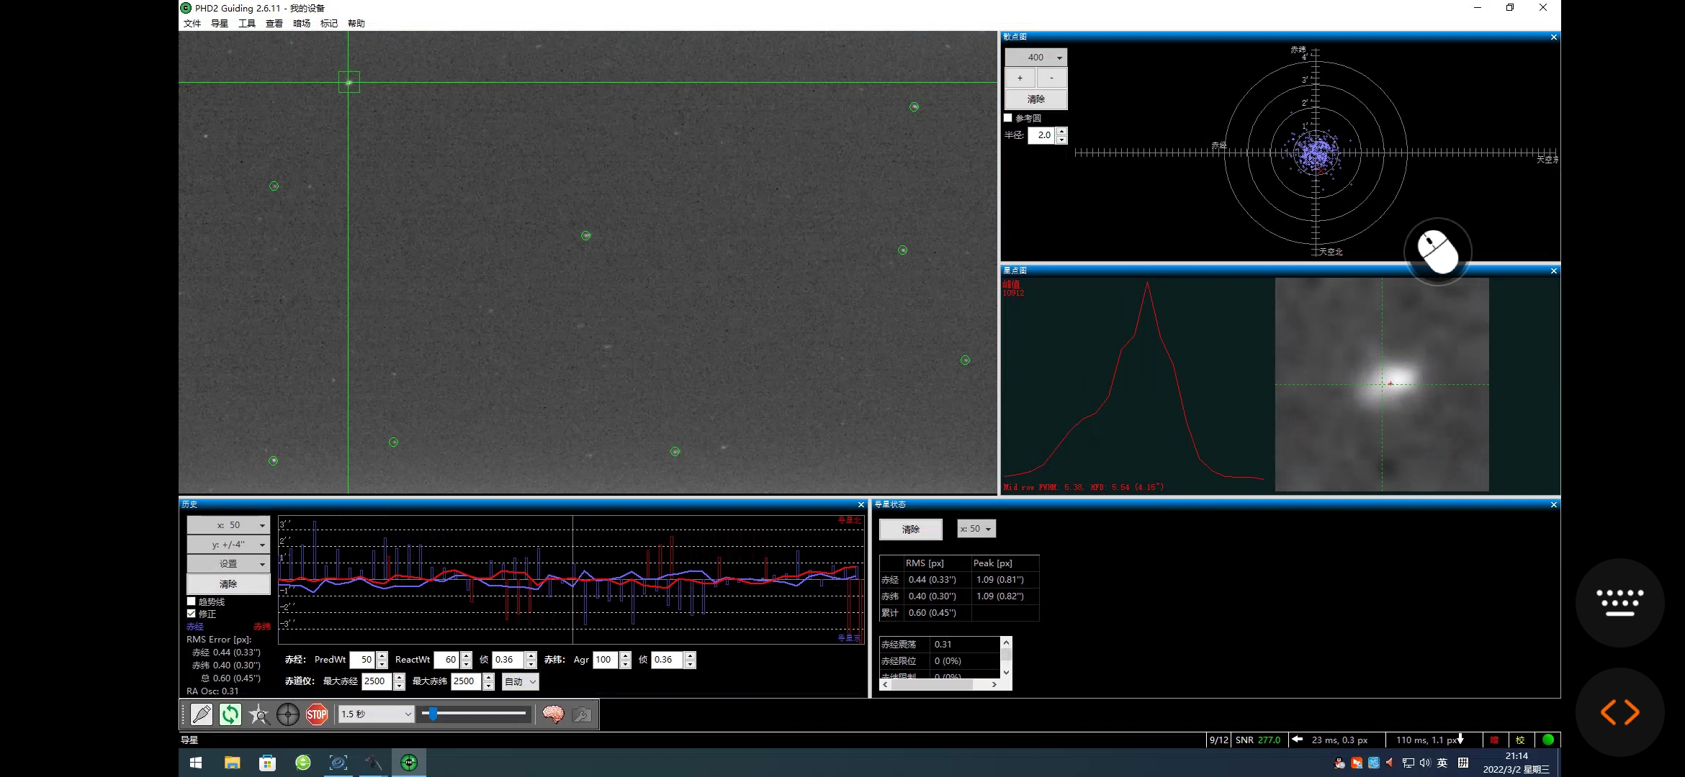The image size is (1685, 777).
Task: Click the IME grid keyboard tray icon
Action: coord(1463,763)
